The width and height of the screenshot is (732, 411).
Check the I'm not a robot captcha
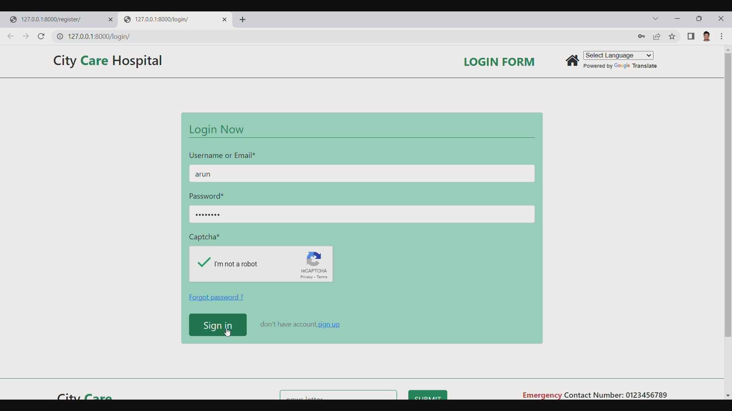[x=204, y=264]
